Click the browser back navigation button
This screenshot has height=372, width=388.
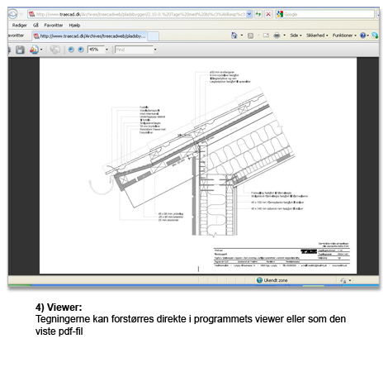point(12,14)
